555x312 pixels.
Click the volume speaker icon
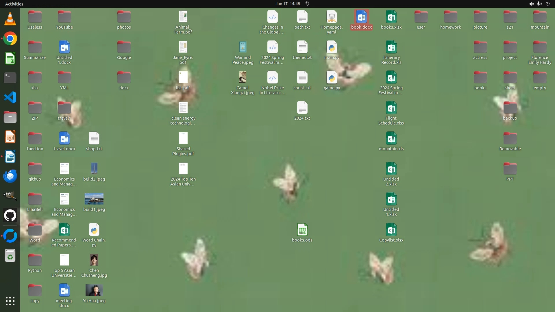pos(531,4)
